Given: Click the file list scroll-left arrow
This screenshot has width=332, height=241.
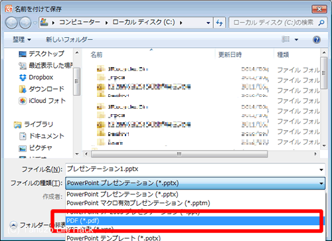Looking at the screenshot, I should 86,154.
